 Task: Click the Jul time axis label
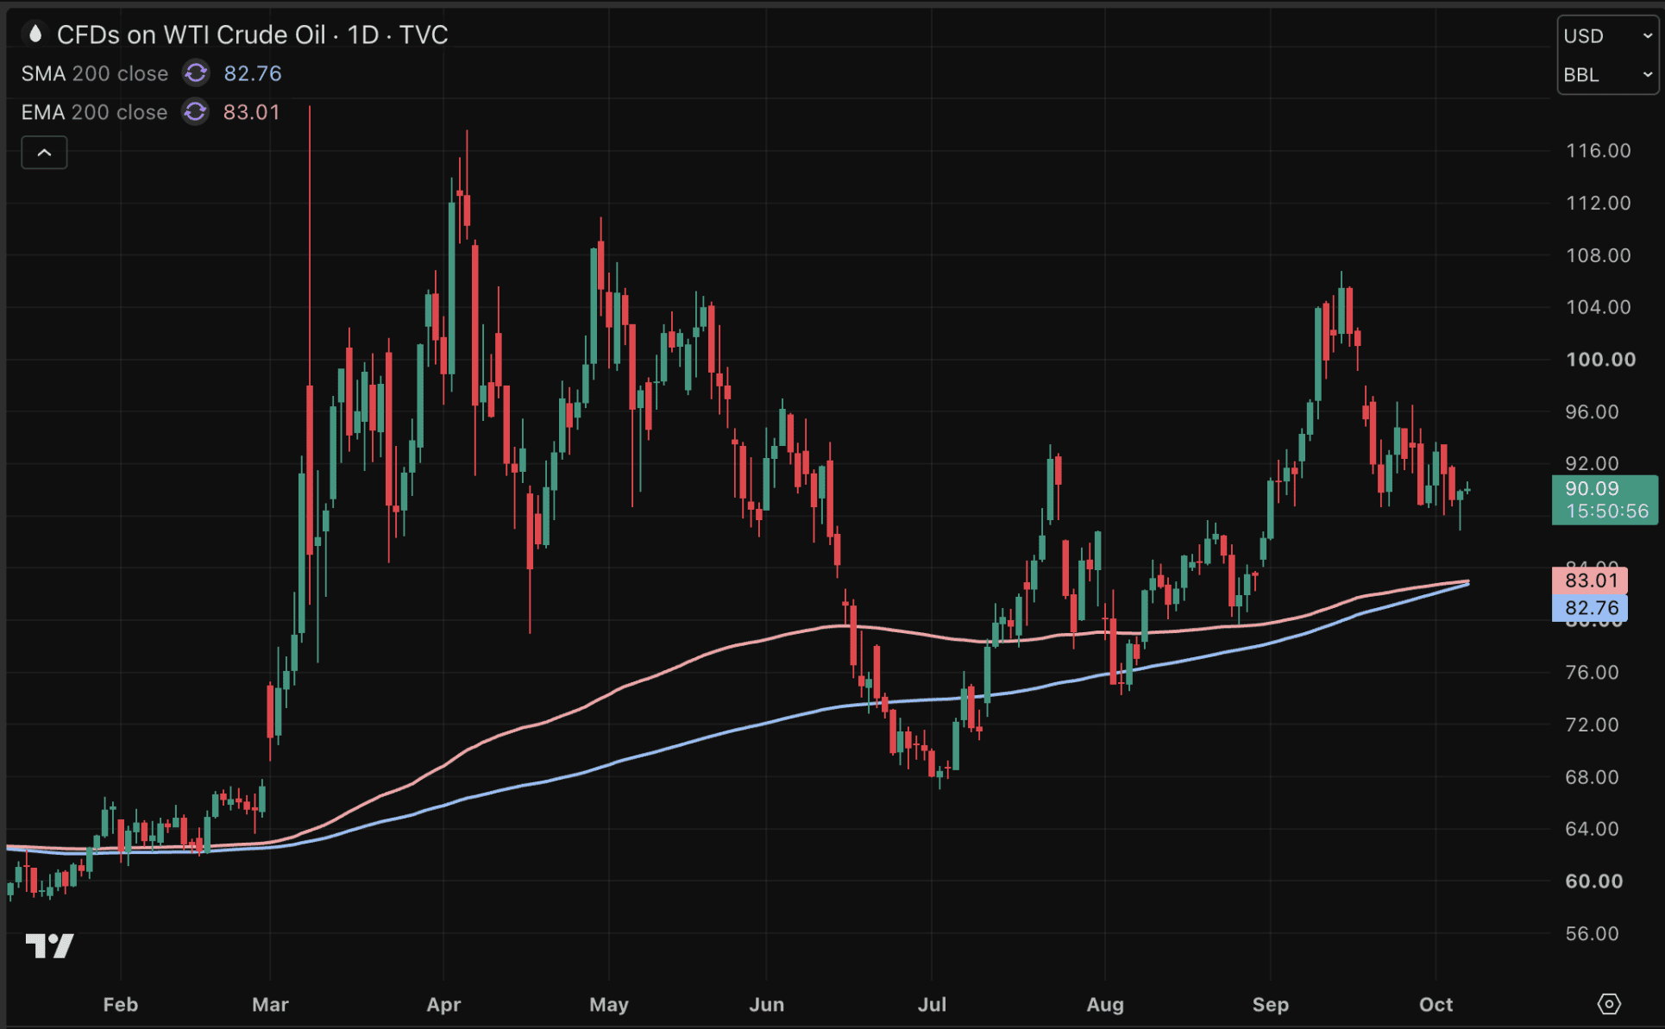pos(933,1005)
